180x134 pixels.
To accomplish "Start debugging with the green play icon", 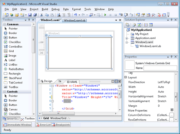I will 105,15.
